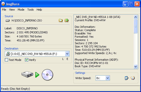Click the source Size 4 160 501 760 bytes
Image resolution: width=141 pixels, height=92 pixels.
29,36
